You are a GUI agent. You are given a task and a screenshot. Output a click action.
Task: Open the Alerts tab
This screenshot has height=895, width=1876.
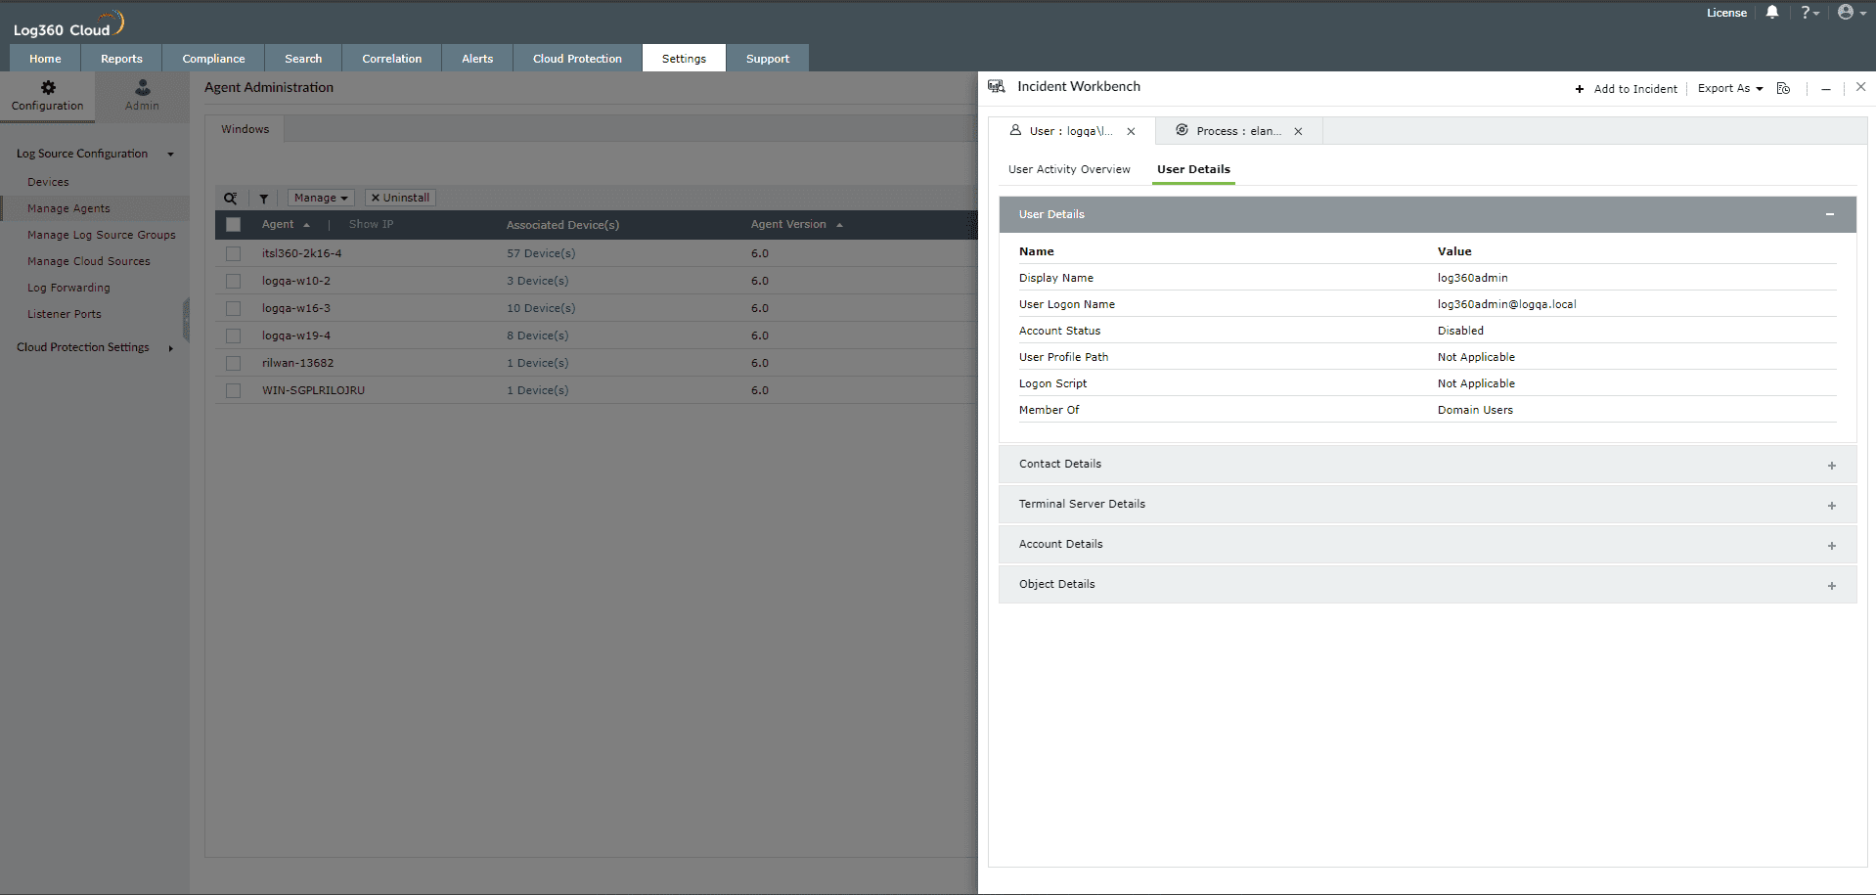(x=477, y=59)
